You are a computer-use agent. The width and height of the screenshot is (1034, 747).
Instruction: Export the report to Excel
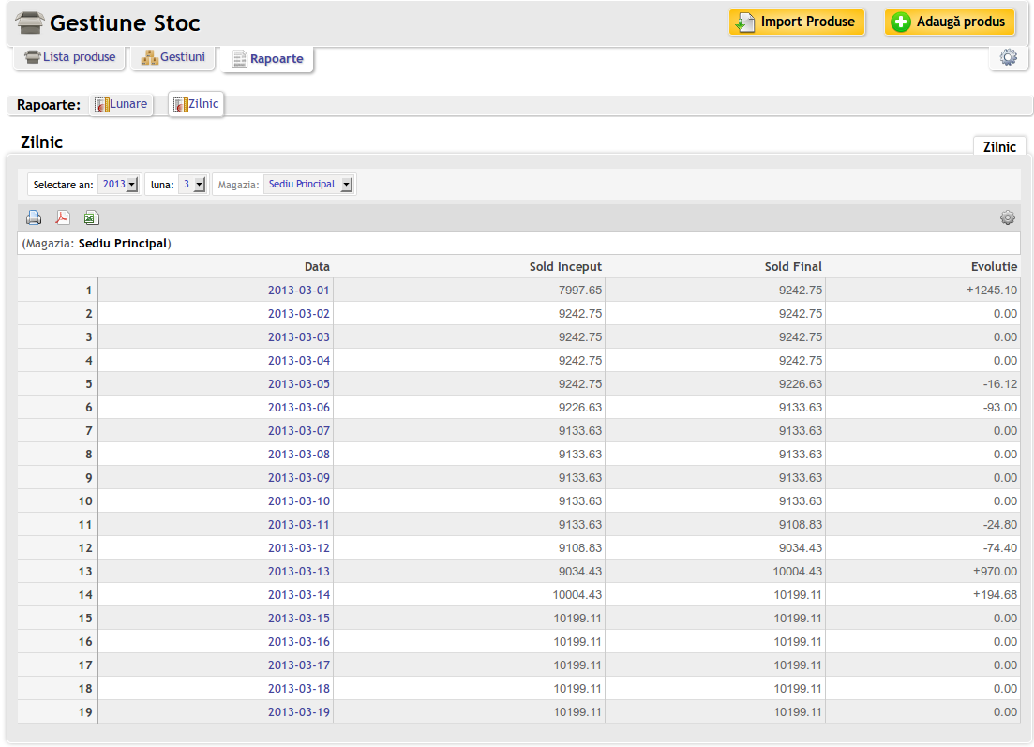coord(91,218)
